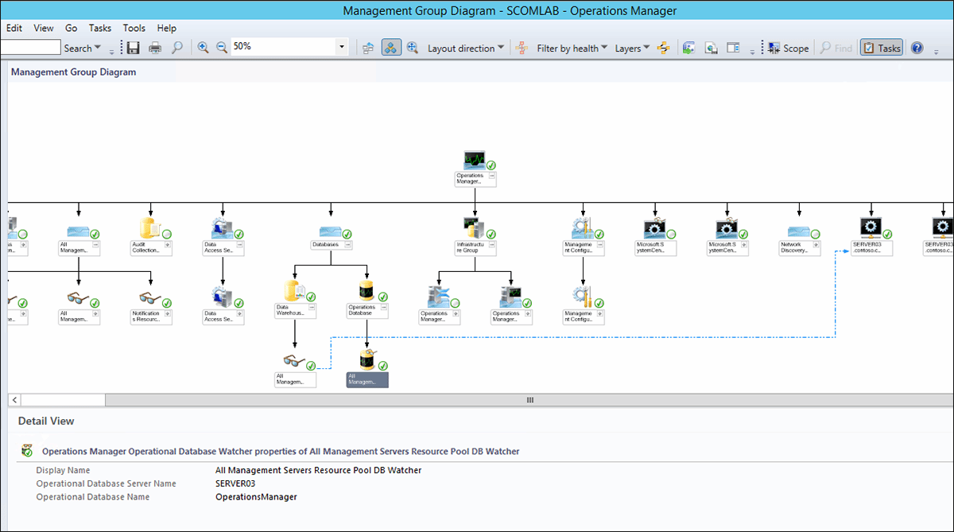The width and height of the screenshot is (954, 532).
Task: Click the search magnifying glass icon
Action: point(177,47)
